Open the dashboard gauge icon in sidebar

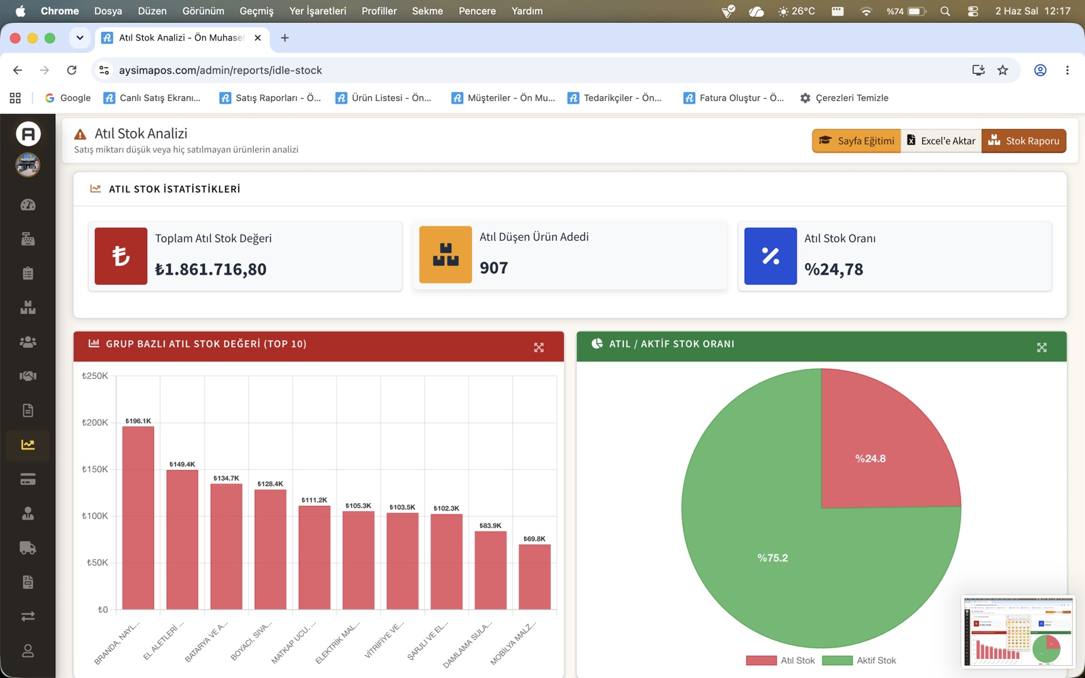click(28, 205)
